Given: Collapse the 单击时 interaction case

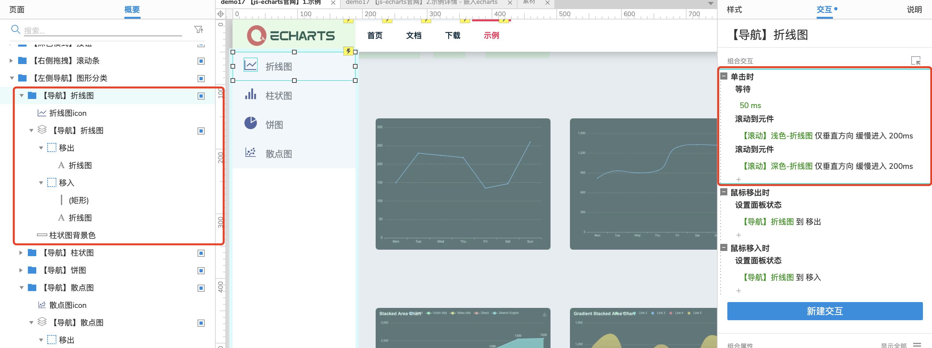Looking at the screenshot, I should point(723,76).
